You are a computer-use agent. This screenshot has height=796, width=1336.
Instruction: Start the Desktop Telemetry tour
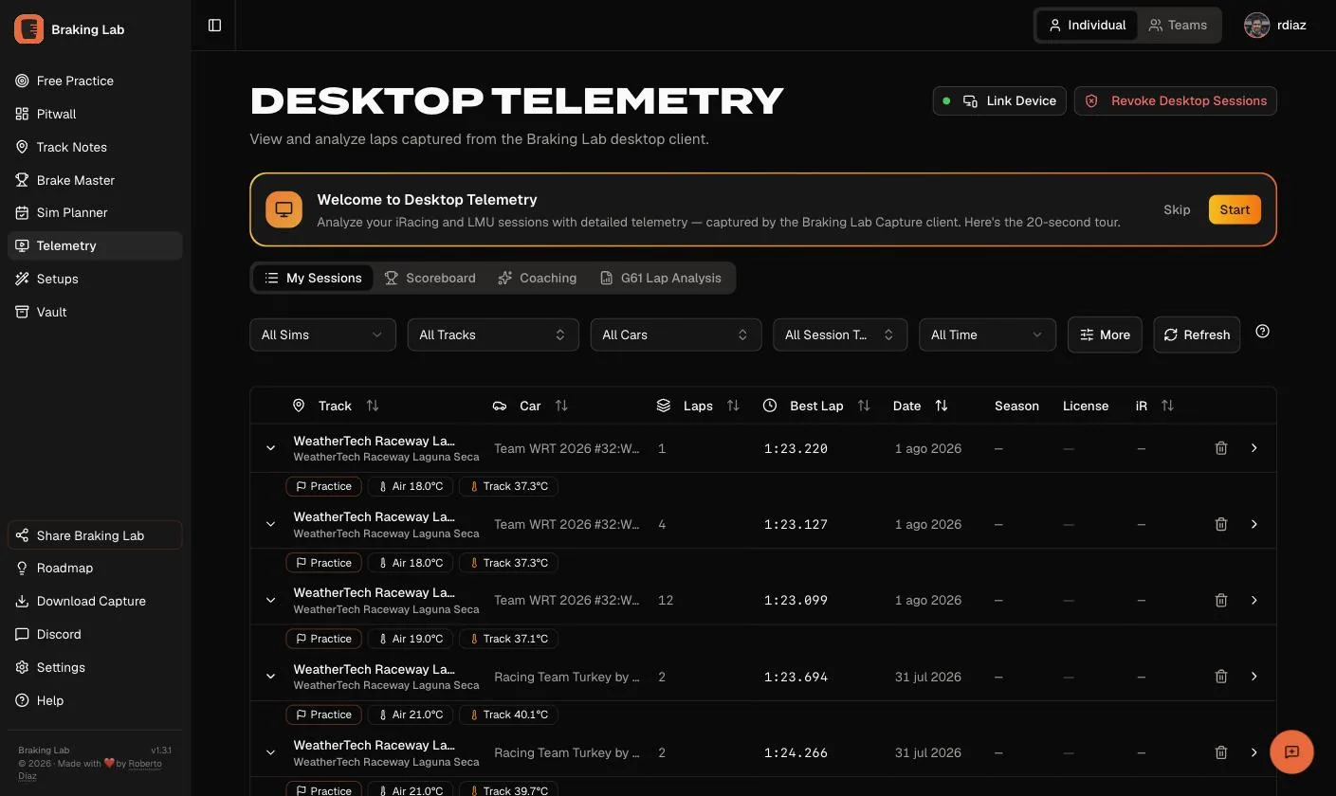point(1235,209)
